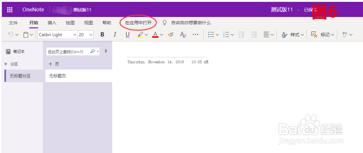Open the Undo options dropdown arrow

17,35
